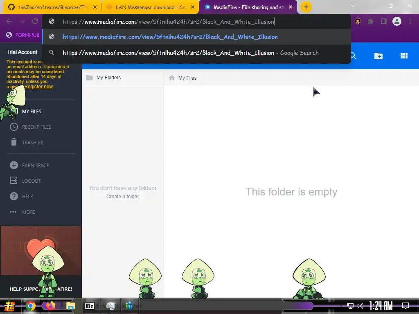Click the 1:24 AM taskbar clock
The image size is (419, 314).
coord(381,306)
